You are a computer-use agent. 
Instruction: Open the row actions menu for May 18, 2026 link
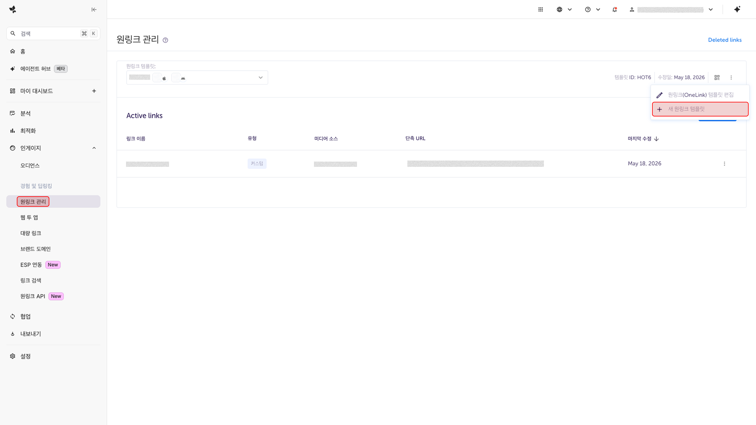(x=724, y=164)
